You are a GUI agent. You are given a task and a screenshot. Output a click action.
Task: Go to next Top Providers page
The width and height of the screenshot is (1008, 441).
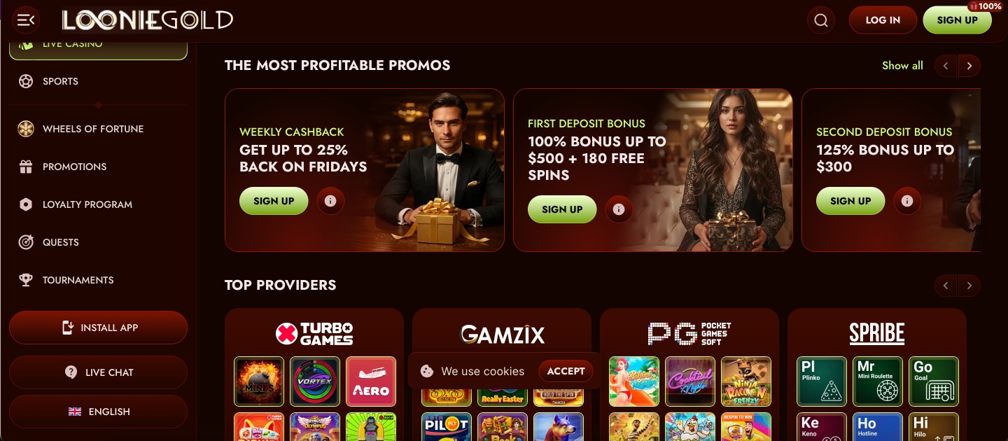[x=969, y=286]
